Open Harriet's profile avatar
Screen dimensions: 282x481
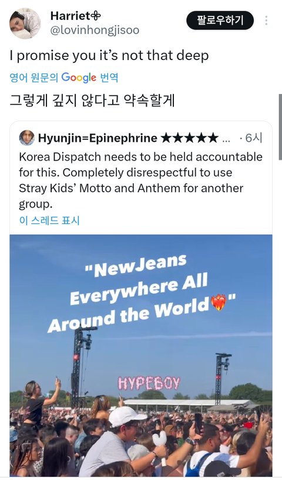(x=25, y=23)
